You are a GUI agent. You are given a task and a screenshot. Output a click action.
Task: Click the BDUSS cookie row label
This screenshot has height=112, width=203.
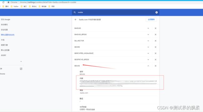click(77, 66)
